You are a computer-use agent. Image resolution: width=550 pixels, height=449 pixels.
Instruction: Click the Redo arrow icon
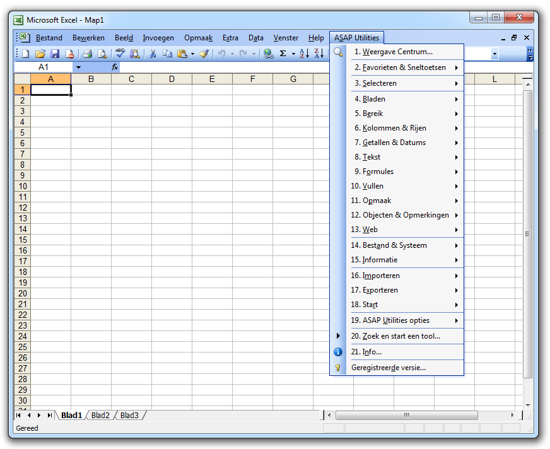click(x=243, y=54)
